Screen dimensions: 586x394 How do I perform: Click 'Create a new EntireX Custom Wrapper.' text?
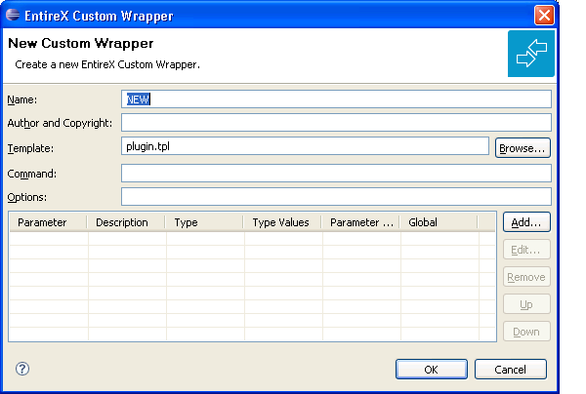[107, 64]
